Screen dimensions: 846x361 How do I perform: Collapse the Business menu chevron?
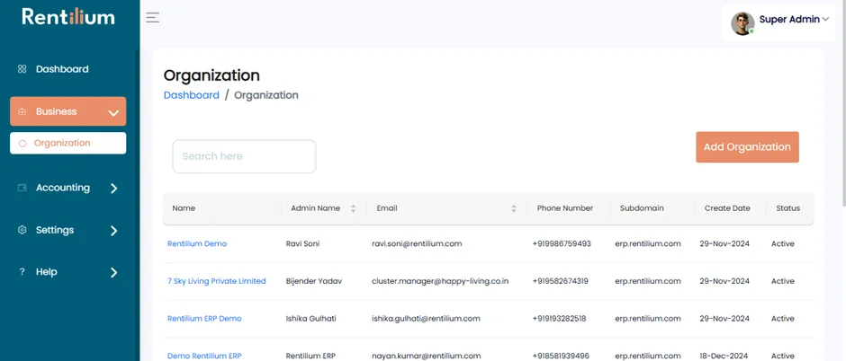[113, 113]
